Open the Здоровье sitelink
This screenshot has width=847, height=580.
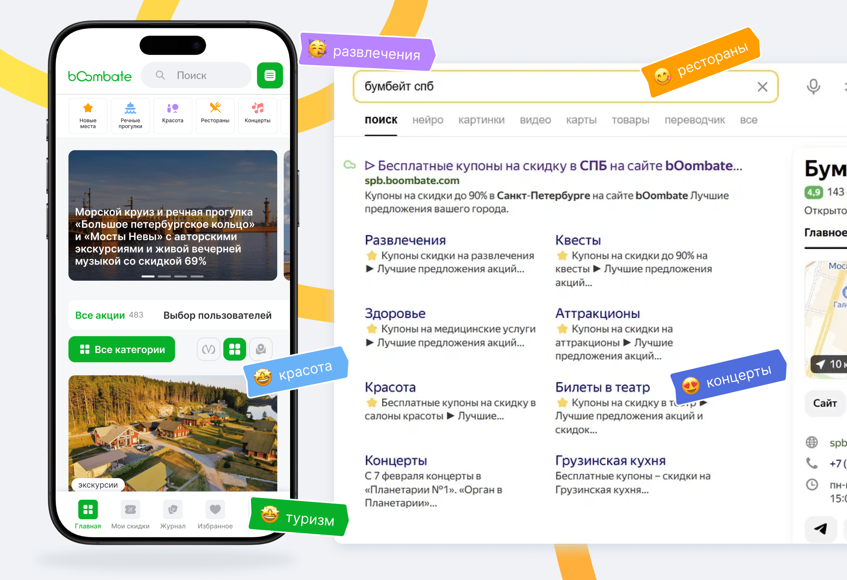tap(395, 314)
